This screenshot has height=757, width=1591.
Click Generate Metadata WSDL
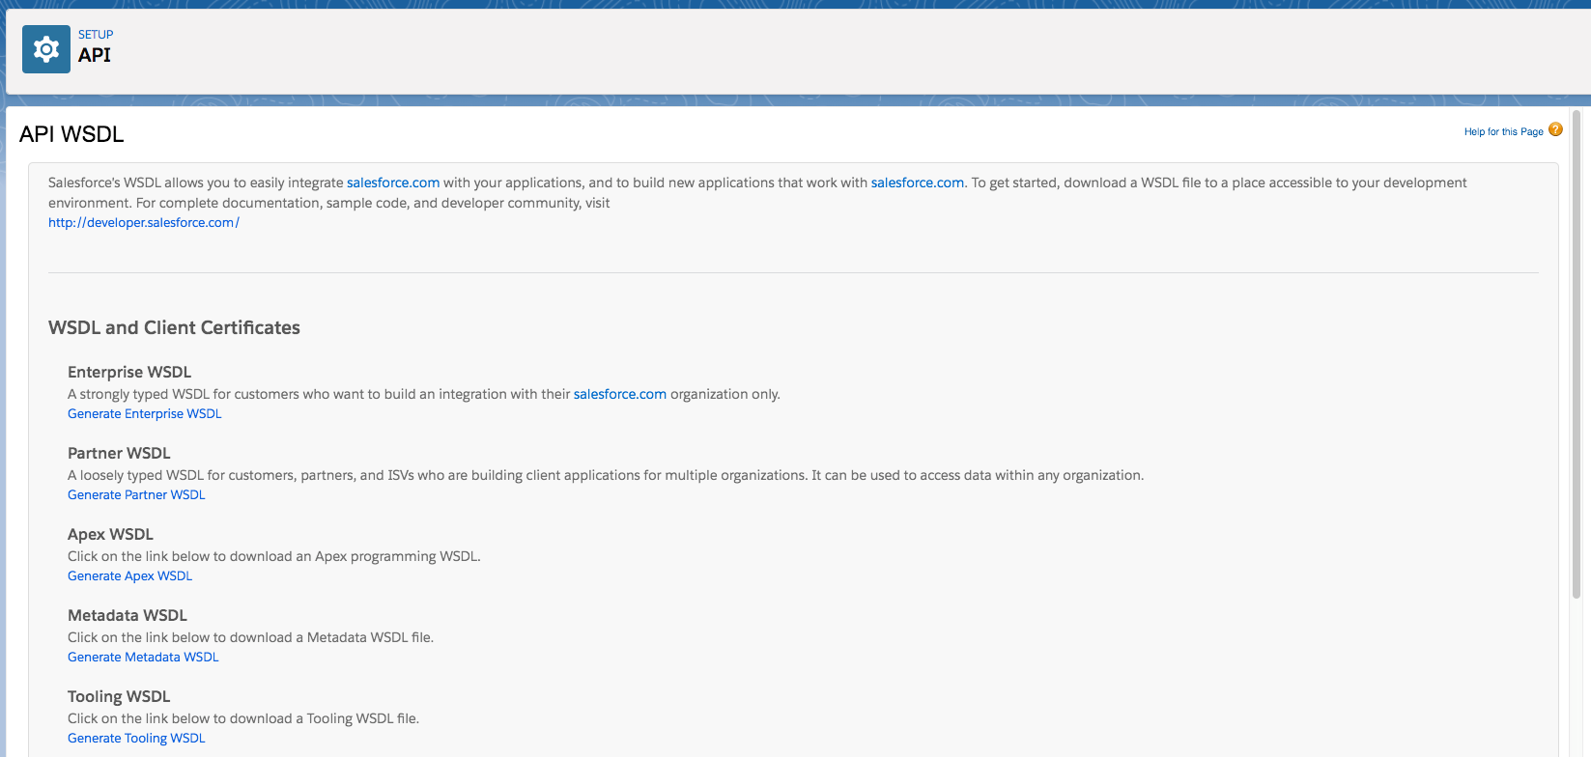click(143, 658)
